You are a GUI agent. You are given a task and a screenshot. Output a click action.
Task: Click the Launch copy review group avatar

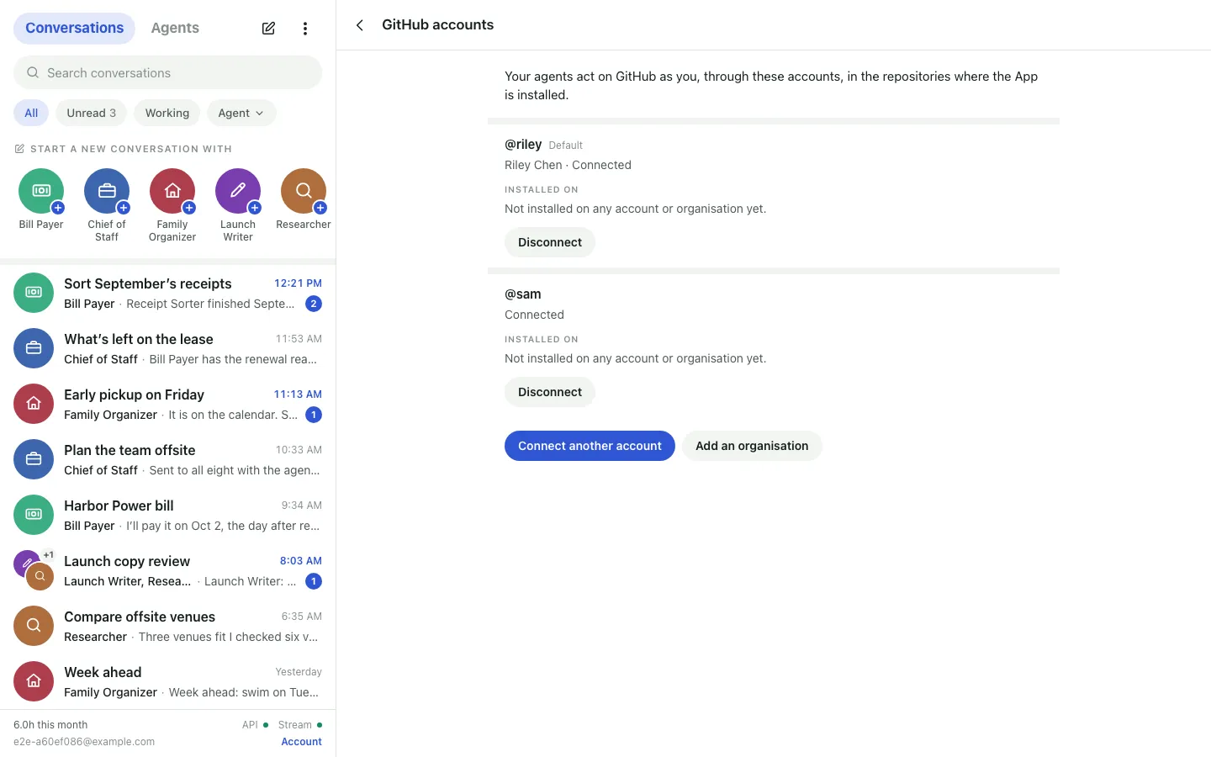click(34, 570)
